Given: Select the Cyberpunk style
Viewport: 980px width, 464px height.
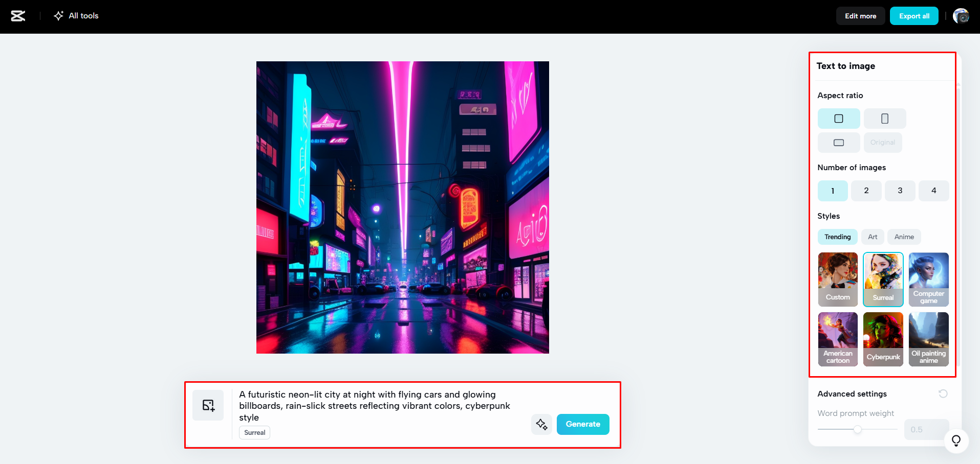Looking at the screenshot, I should (x=883, y=339).
